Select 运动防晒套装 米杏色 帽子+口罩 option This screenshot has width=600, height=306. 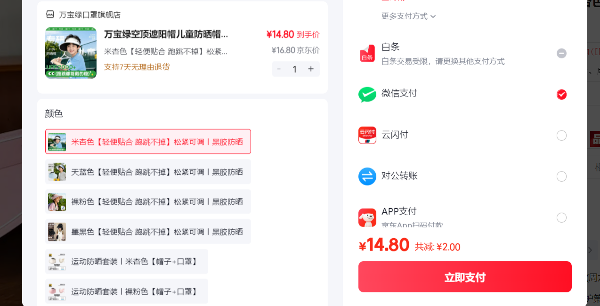pos(126,261)
